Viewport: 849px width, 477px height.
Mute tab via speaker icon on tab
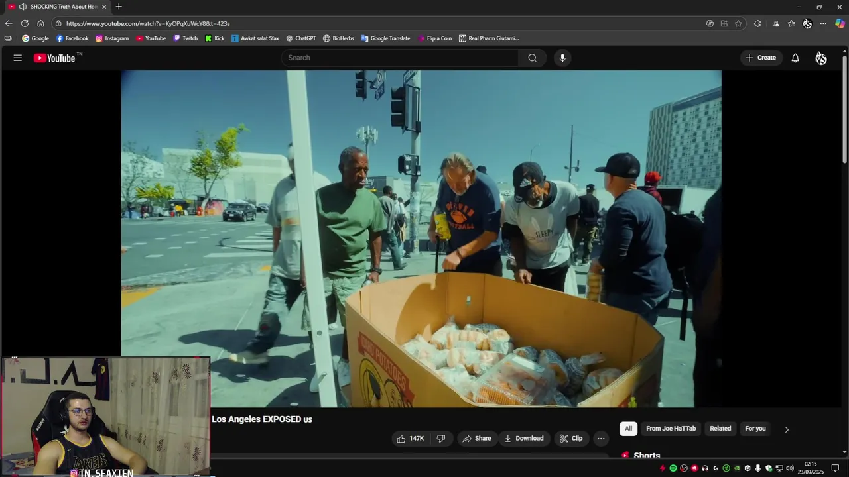(23, 7)
